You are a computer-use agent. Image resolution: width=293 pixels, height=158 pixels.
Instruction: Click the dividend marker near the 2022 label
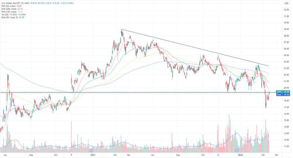coord(237,151)
